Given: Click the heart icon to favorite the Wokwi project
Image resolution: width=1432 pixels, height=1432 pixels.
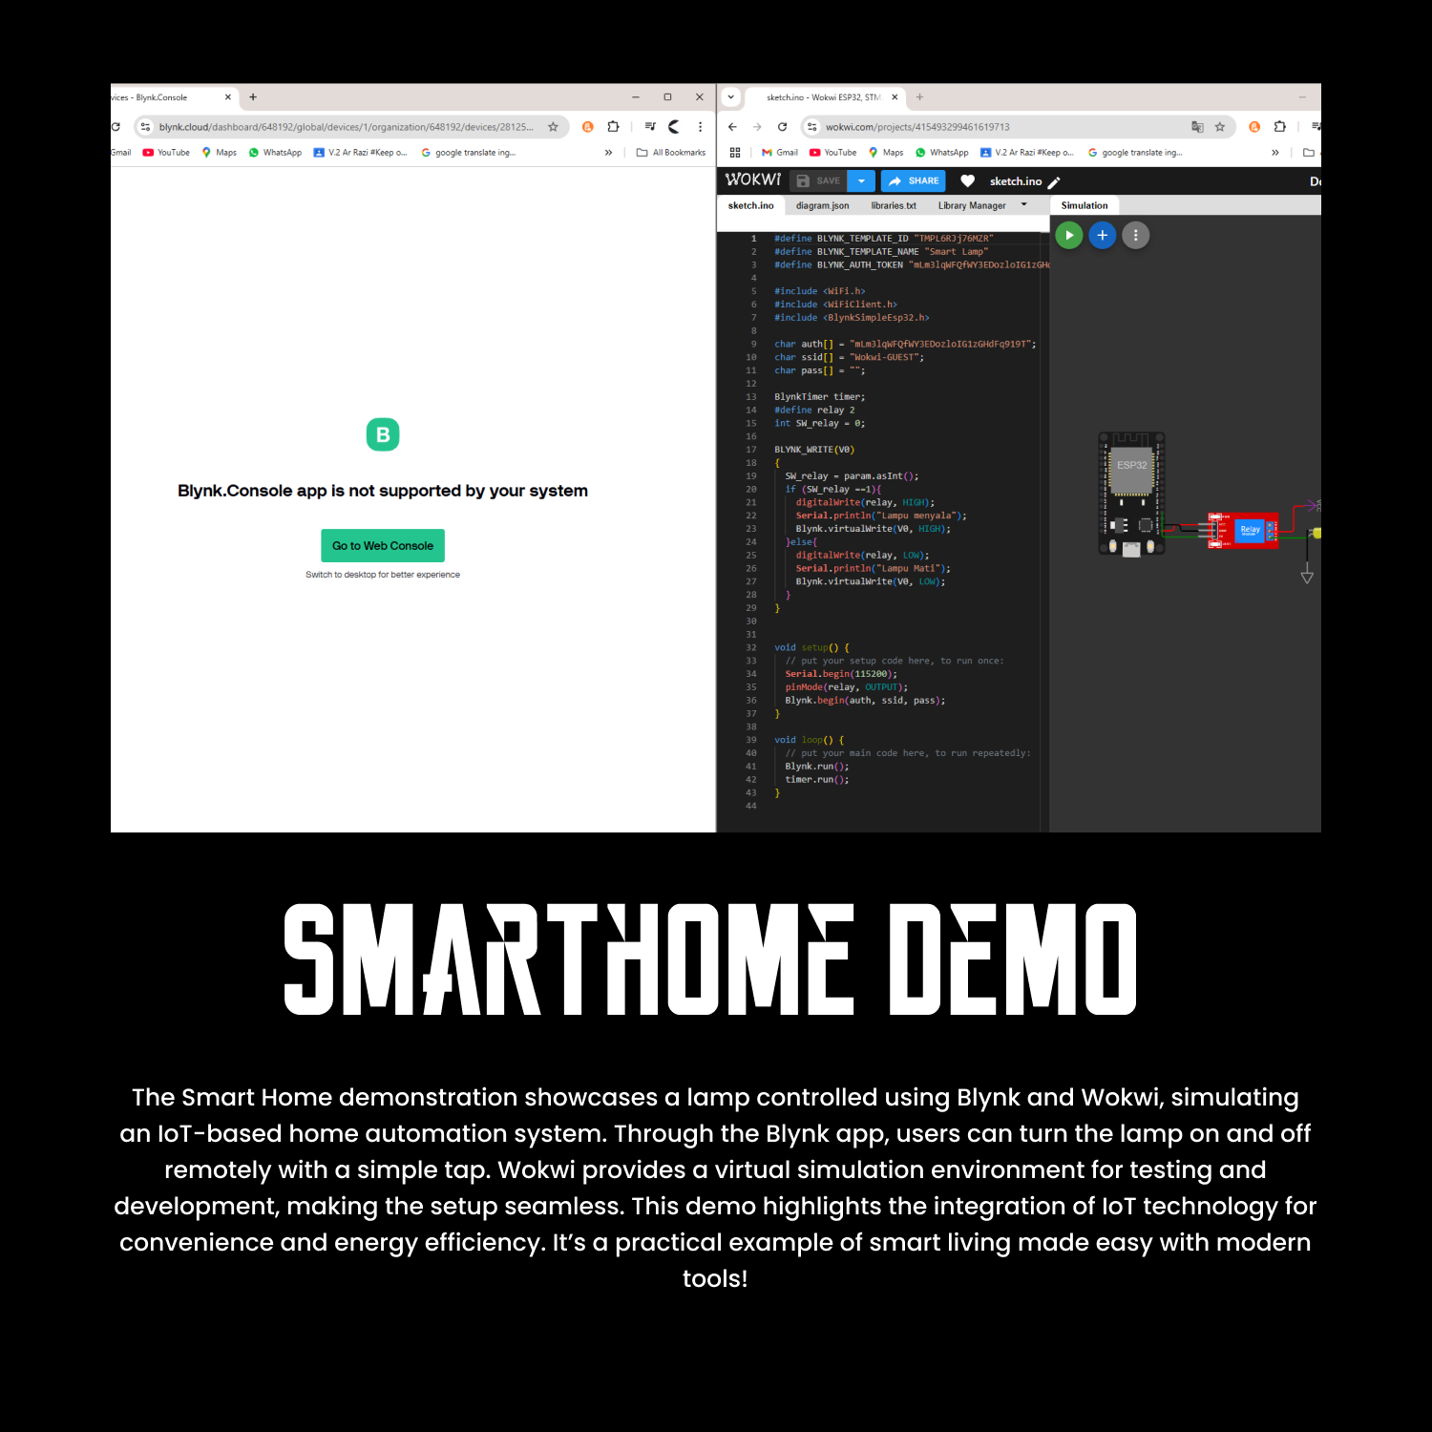Looking at the screenshot, I should 968,181.
